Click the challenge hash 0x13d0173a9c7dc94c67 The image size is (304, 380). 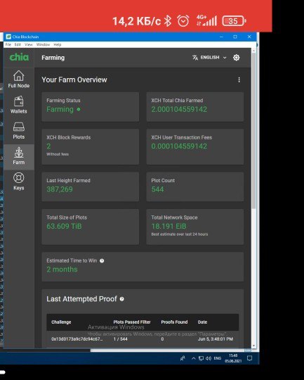[77, 339]
